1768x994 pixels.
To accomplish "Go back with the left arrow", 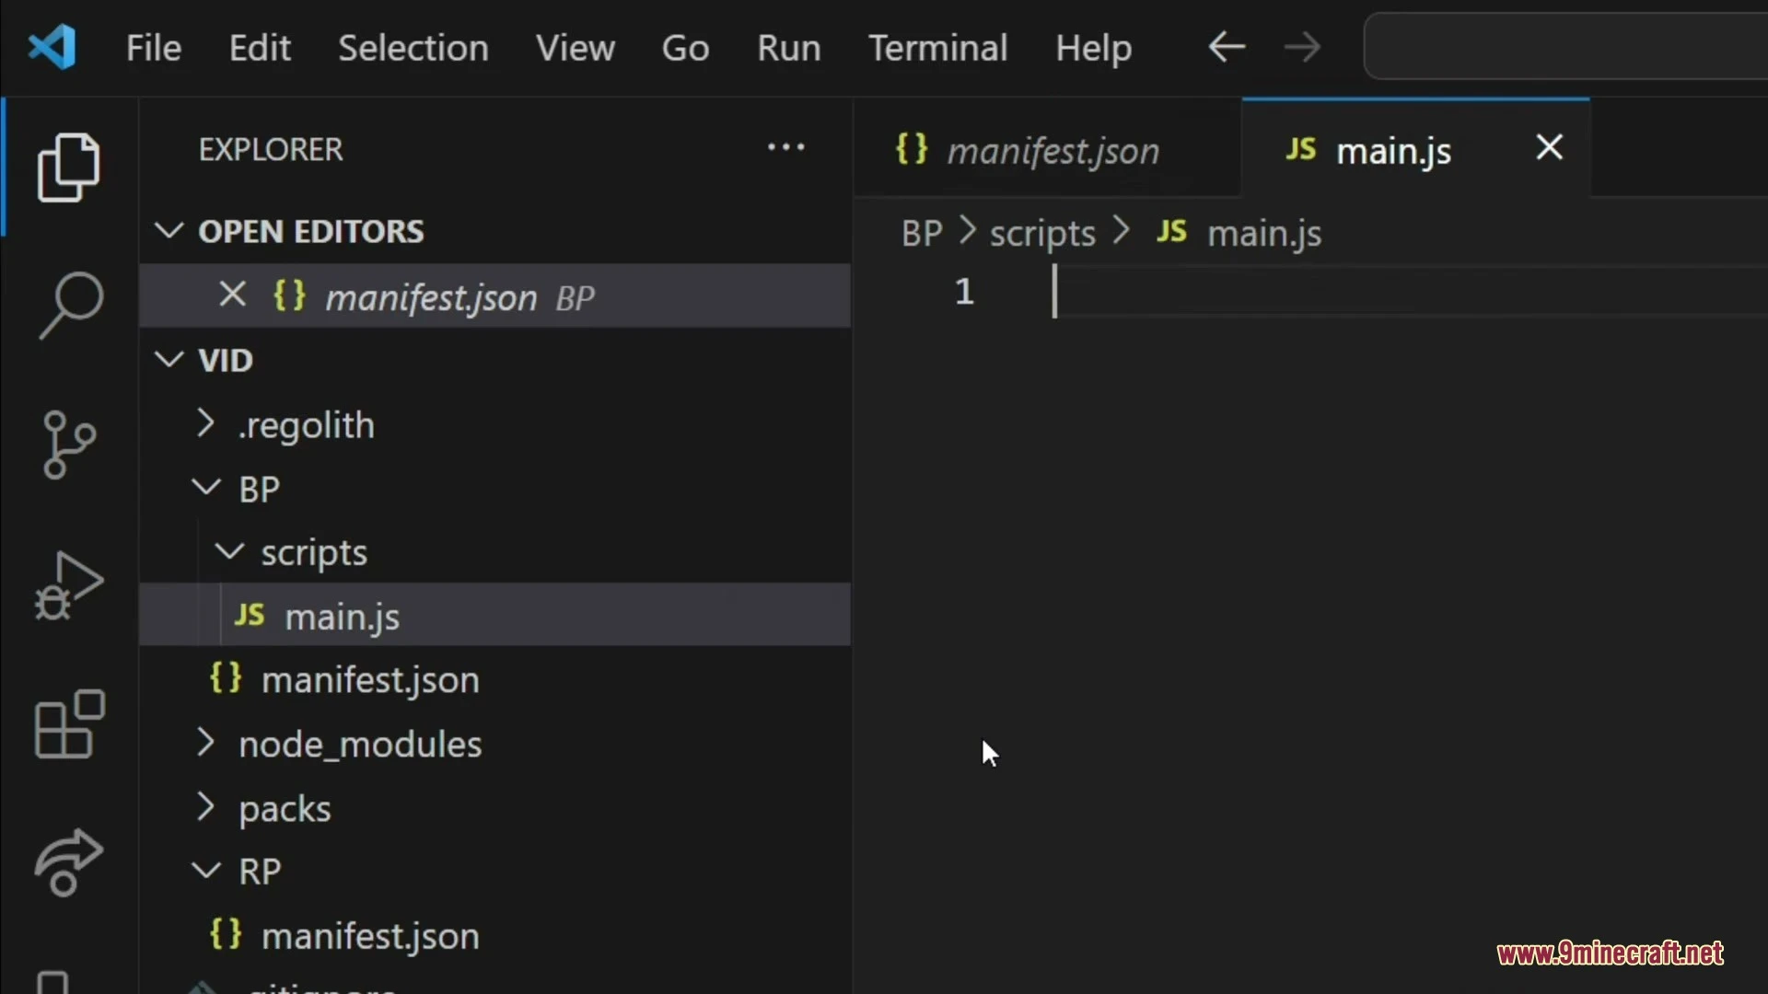I will 1227,47.
